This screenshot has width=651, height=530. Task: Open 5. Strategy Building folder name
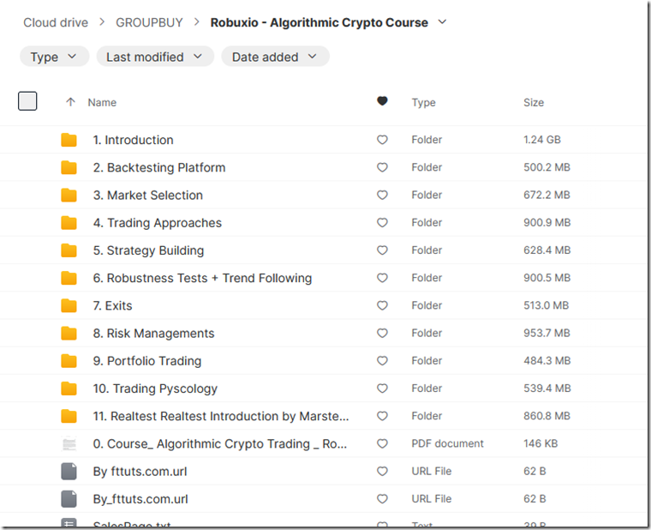(148, 250)
